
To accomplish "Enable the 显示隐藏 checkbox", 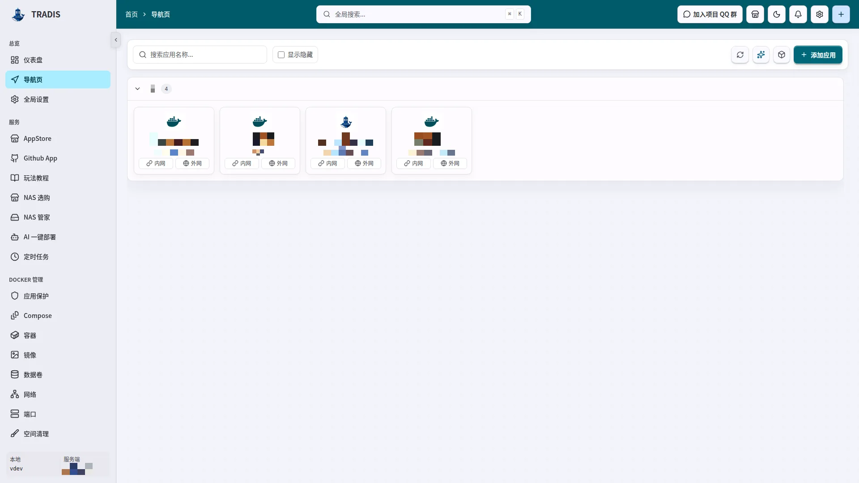I will tap(281, 55).
